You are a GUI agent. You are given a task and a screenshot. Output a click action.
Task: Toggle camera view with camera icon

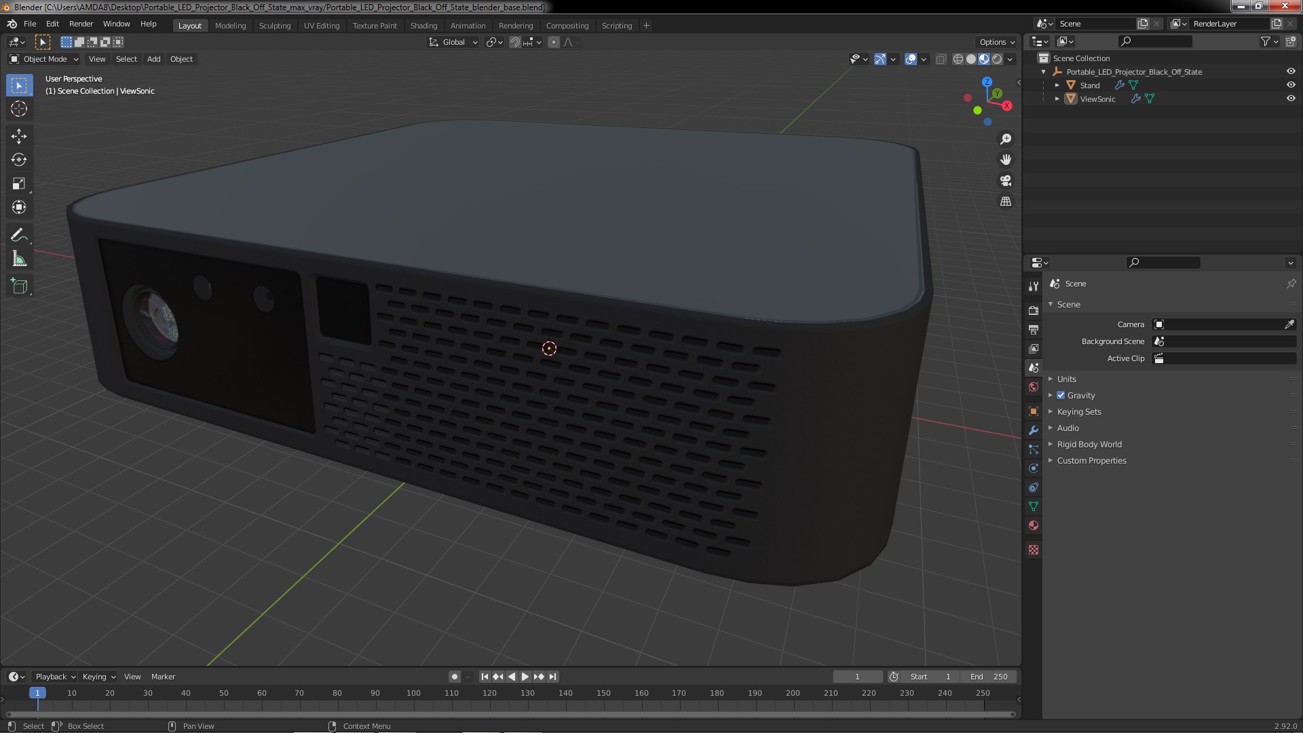click(x=1006, y=181)
